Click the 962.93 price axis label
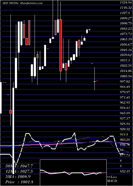Image resolution: width=133 pixels, height=186 pixels. [x=125, y=103]
